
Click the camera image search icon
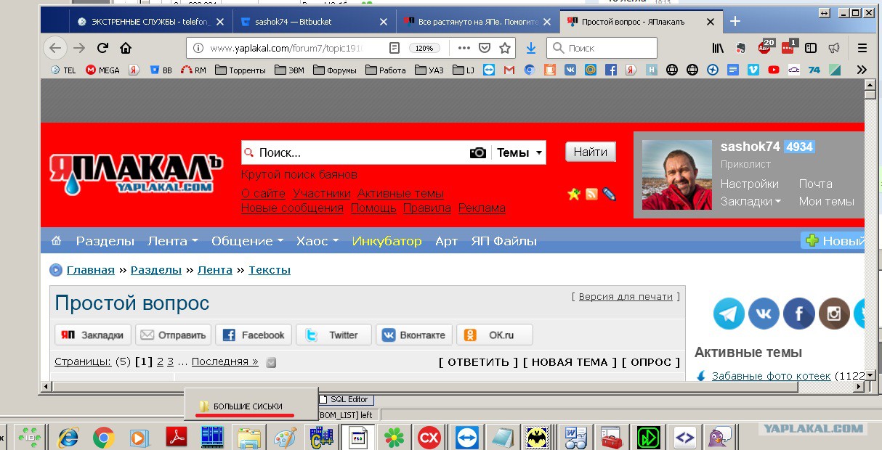(477, 152)
